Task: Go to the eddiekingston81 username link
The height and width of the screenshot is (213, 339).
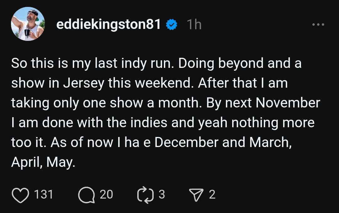Action: coord(109,25)
